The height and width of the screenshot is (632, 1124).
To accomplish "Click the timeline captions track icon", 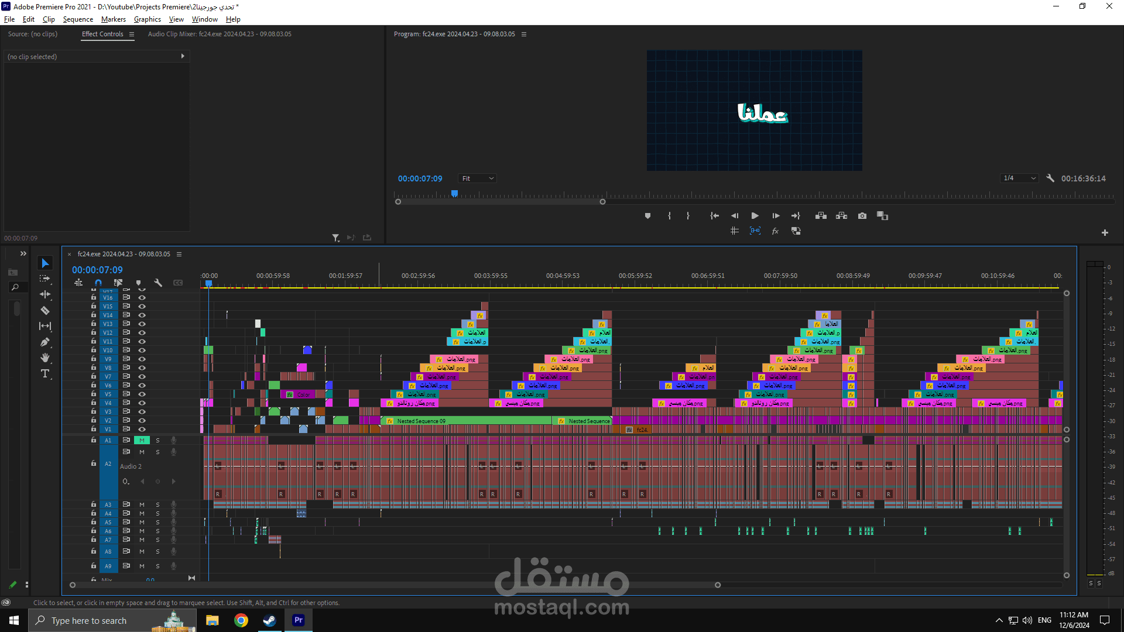I will coord(178,283).
